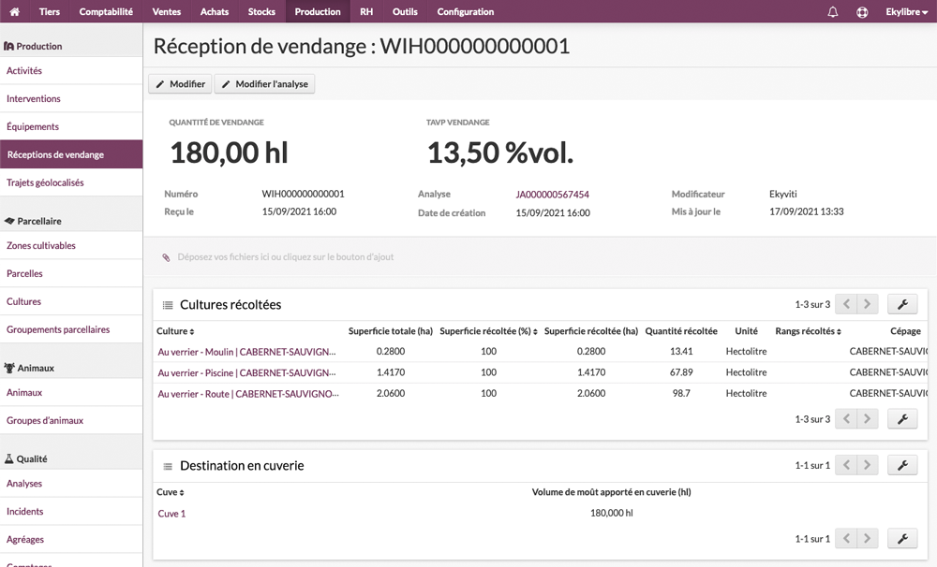This screenshot has width=937, height=567.
Task: Open the Tiers menu
Action: pos(50,11)
